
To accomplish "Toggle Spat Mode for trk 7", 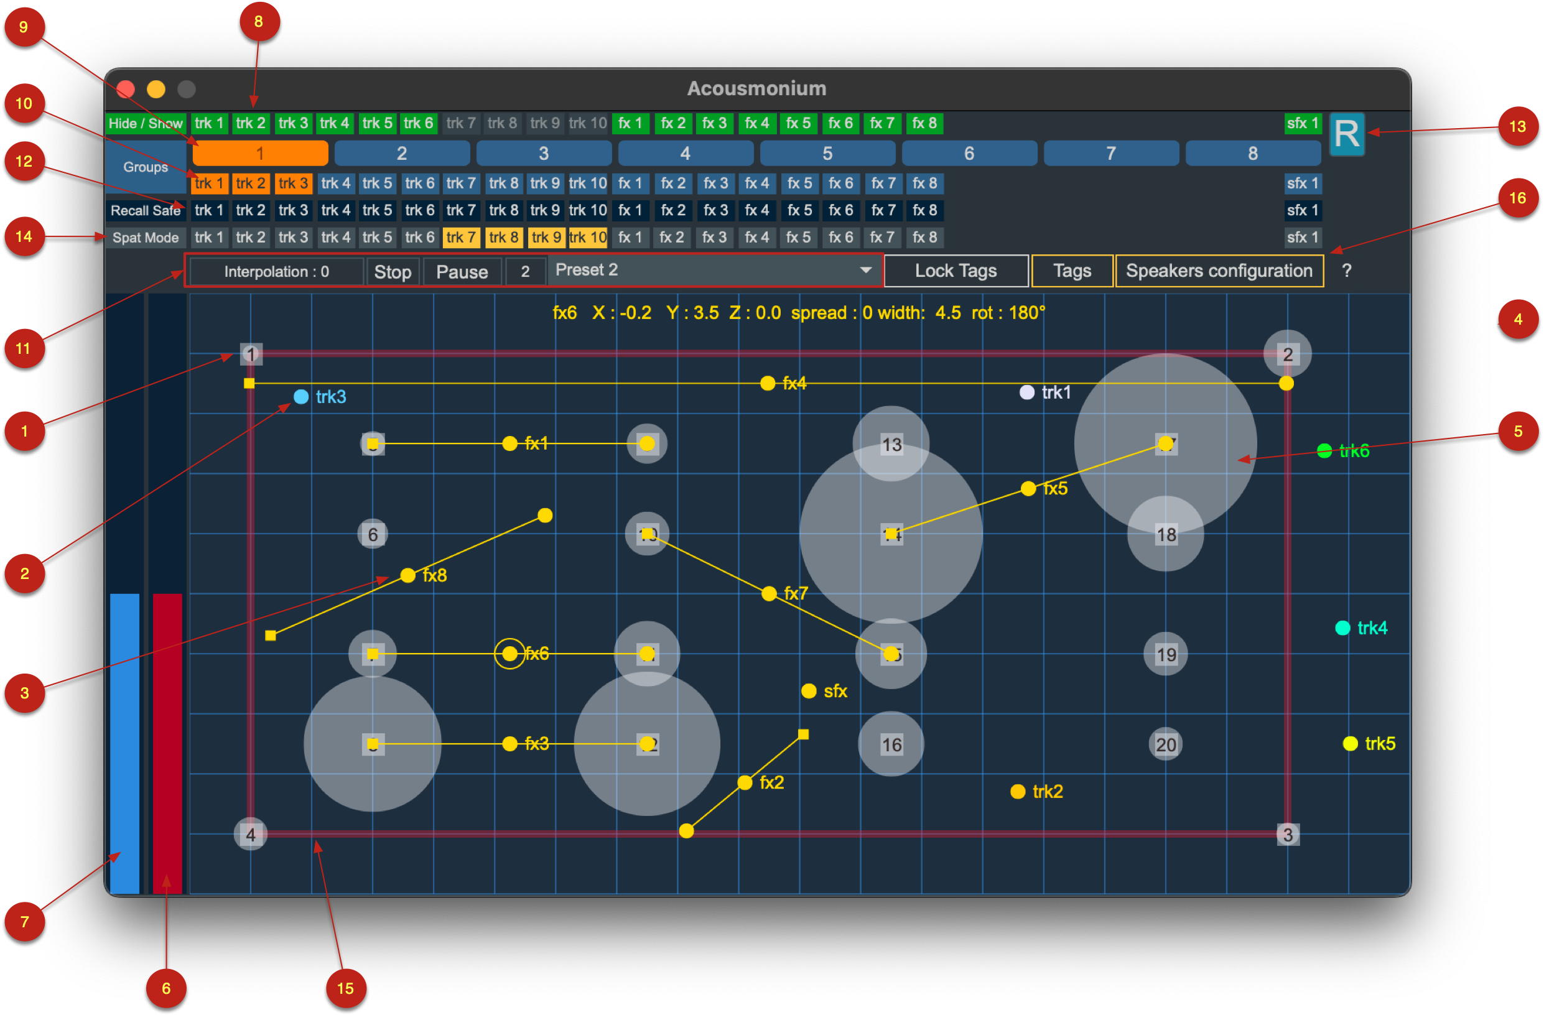I will pos(460,238).
